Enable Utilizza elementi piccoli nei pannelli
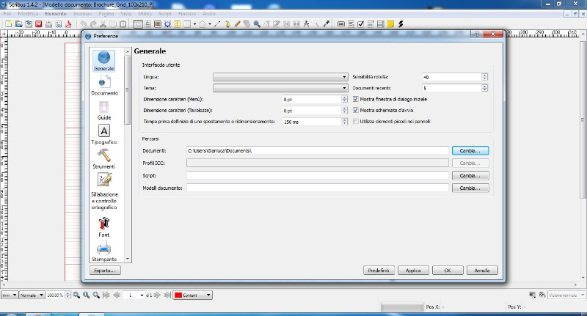587x316 pixels. [x=356, y=121]
